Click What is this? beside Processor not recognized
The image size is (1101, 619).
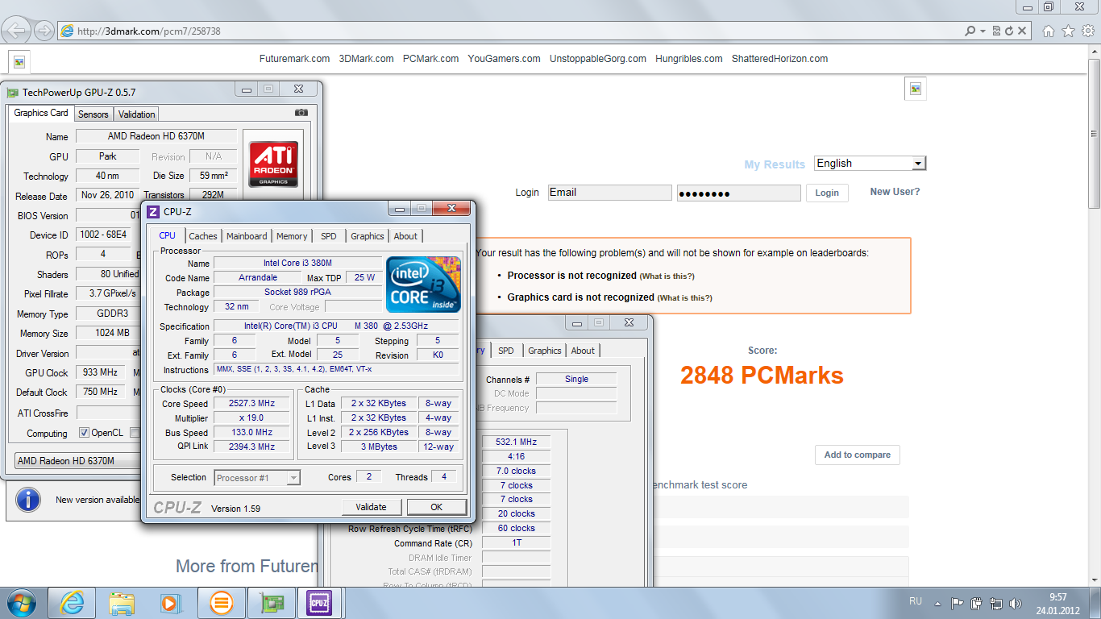(x=667, y=276)
